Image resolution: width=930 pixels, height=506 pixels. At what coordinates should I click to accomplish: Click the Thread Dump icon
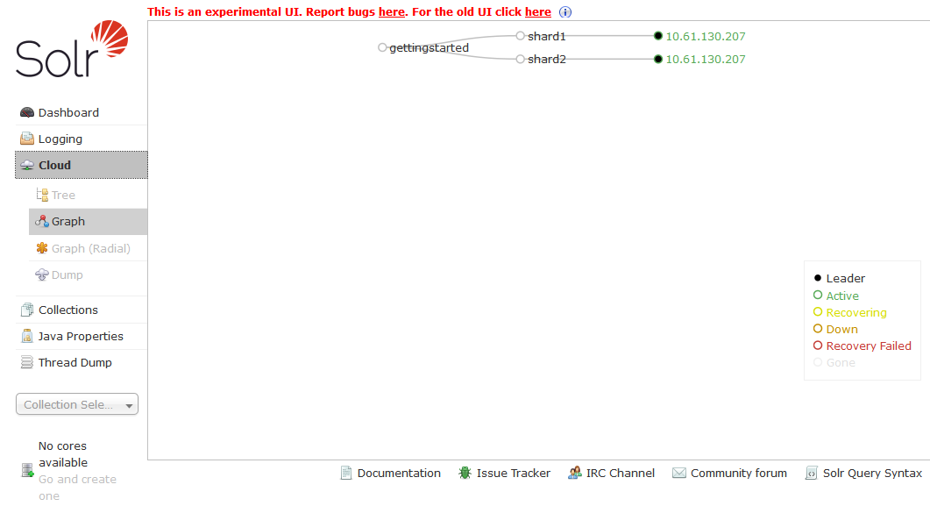click(x=26, y=362)
